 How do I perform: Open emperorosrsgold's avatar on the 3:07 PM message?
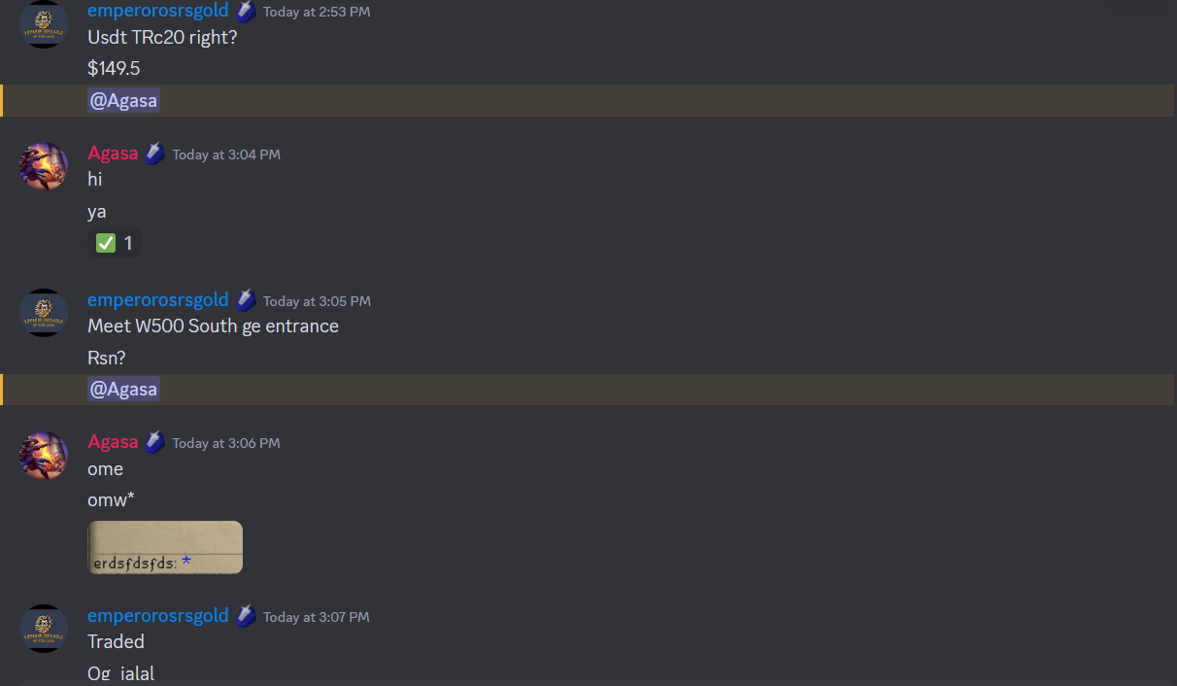[x=44, y=629]
